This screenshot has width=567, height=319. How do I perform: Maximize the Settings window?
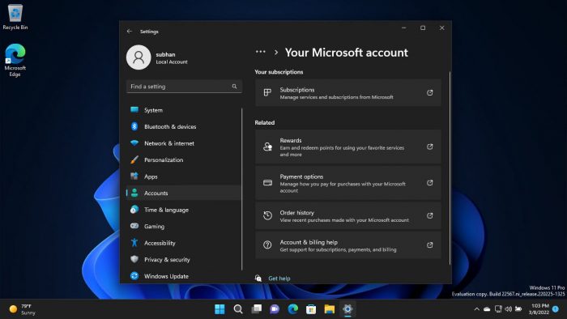pyautogui.click(x=423, y=28)
